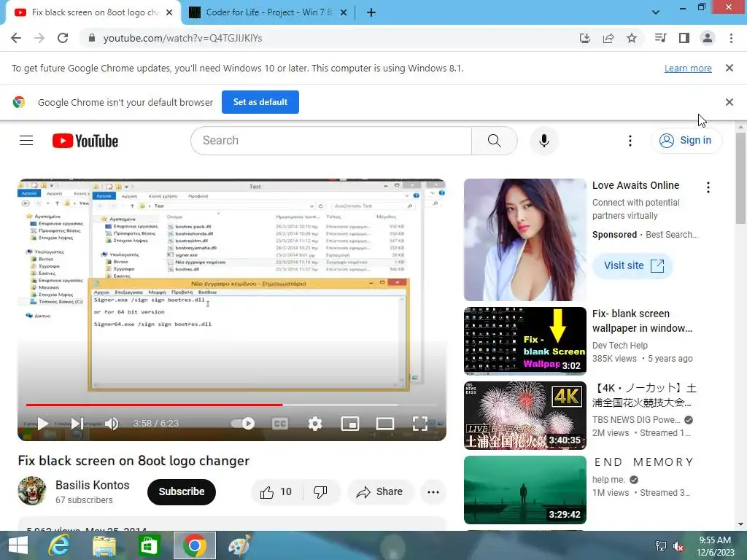Screen dimensions: 747x560
Task: Click the muted volume tray icon
Action: coord(678,545)
